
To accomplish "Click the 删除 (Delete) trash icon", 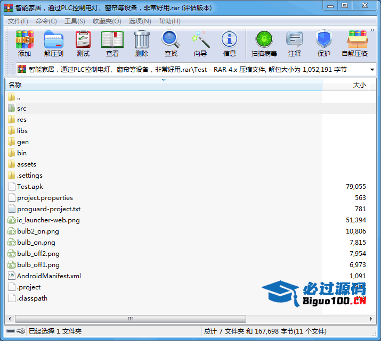I will [142, 44].
